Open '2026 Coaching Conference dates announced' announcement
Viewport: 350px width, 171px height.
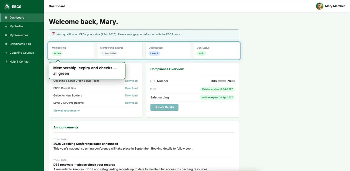(x=85, y=144)
